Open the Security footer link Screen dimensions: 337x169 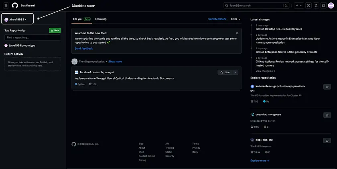[x=170, y=156]
